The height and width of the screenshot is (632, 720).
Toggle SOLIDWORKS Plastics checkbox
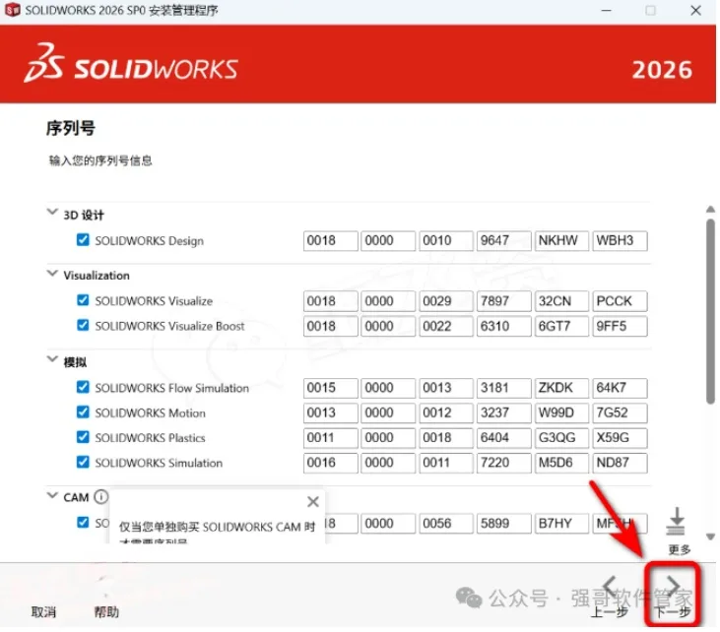tap(83, 436)
